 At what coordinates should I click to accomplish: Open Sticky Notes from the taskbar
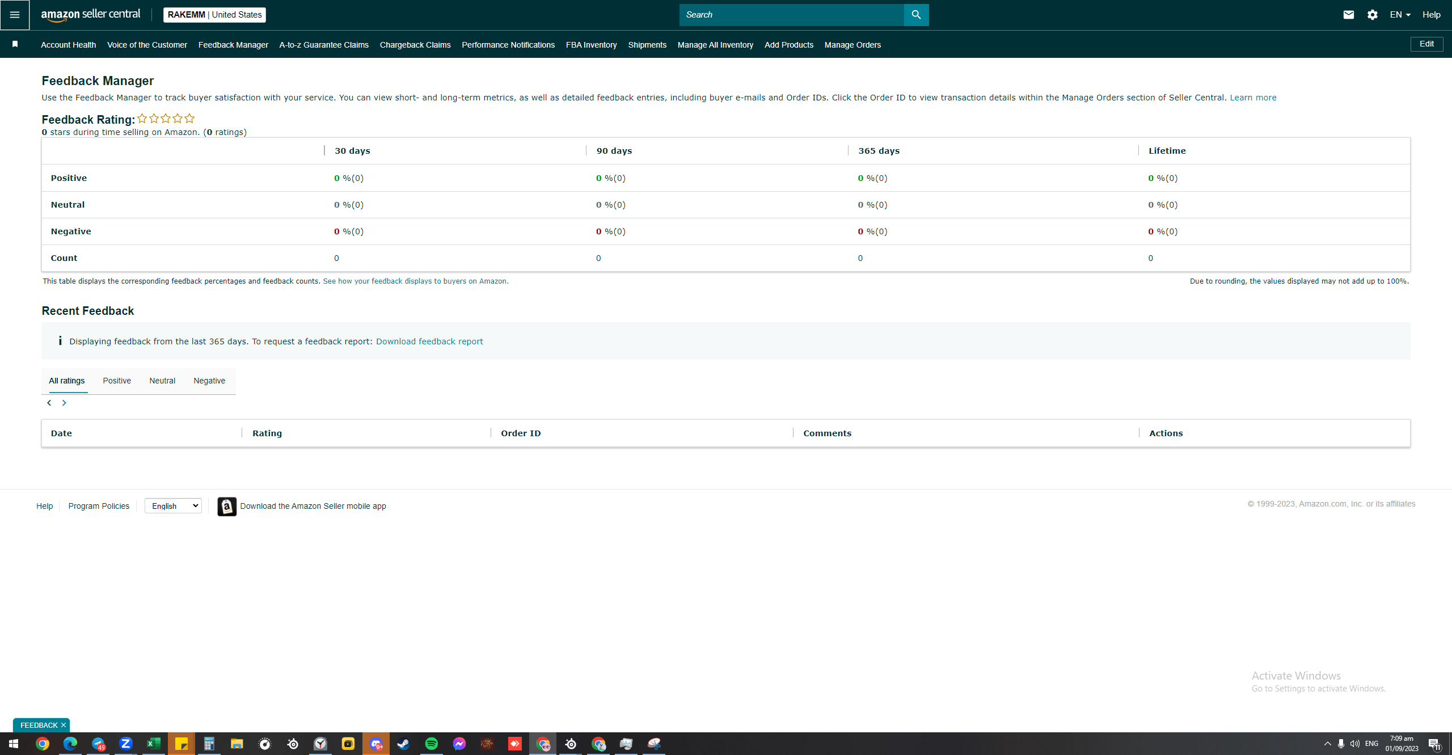pos(181,744)
